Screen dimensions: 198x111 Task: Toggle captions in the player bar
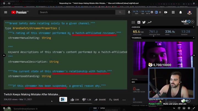[x=184, y=108]
